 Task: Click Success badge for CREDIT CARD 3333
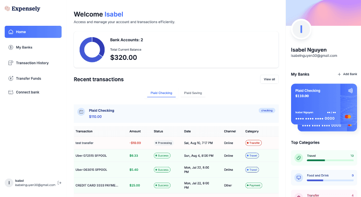click(162, 185)
